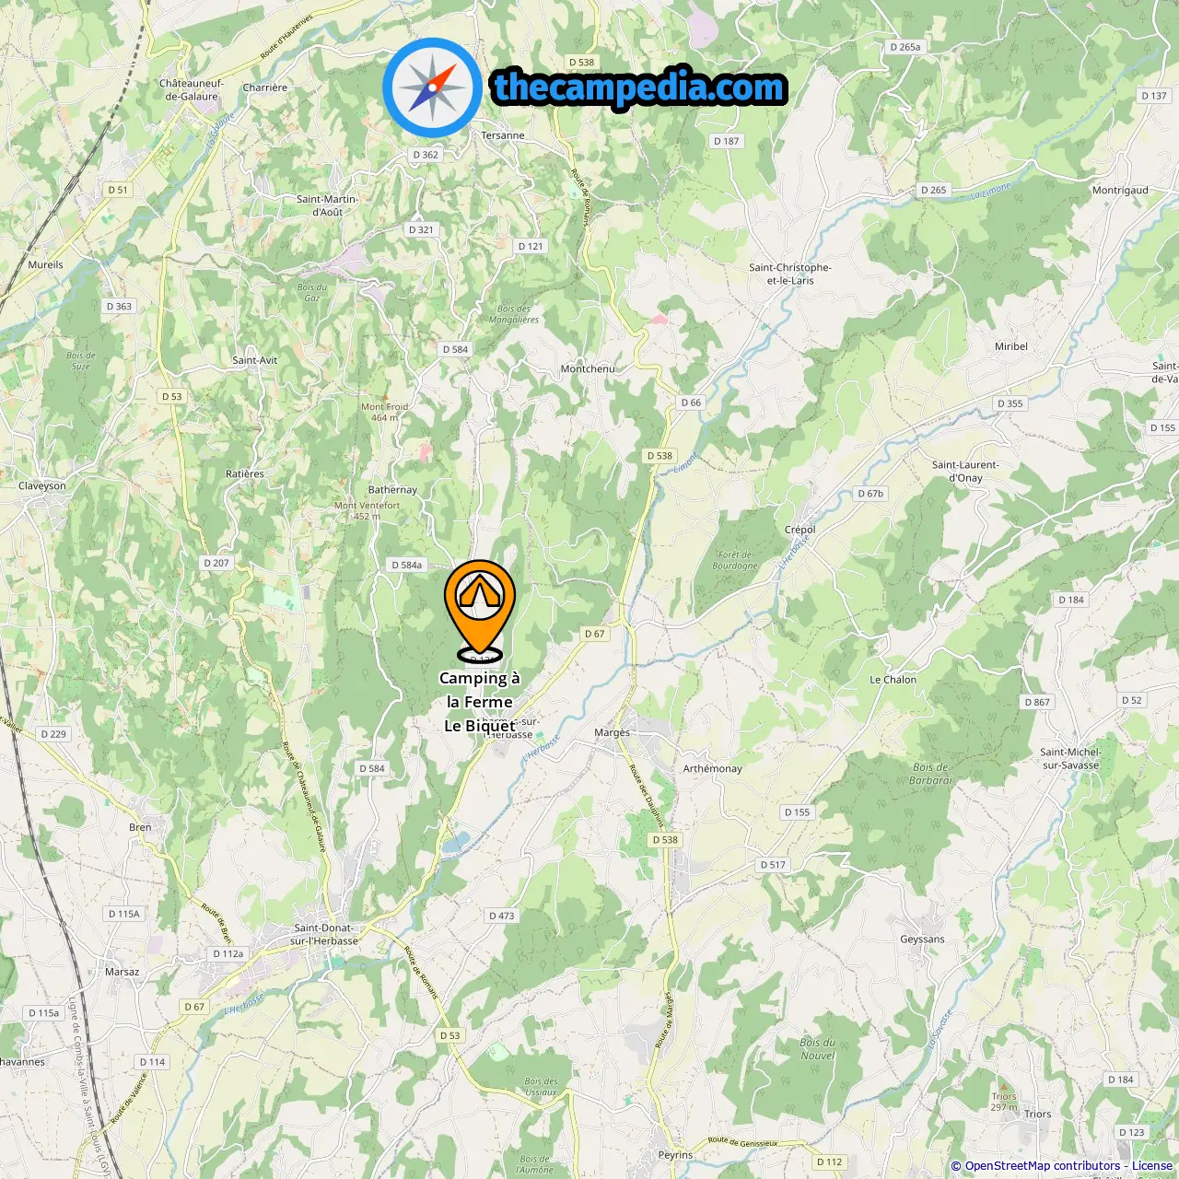Click the D 67 road shield near Margès

(x=595, y=634)
